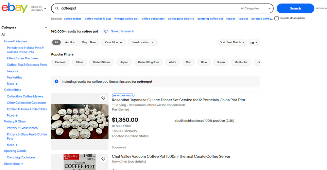The height and width of the screenshot is (170, 327).
Task: Filter by White color
Action: [x=172, y=62]
